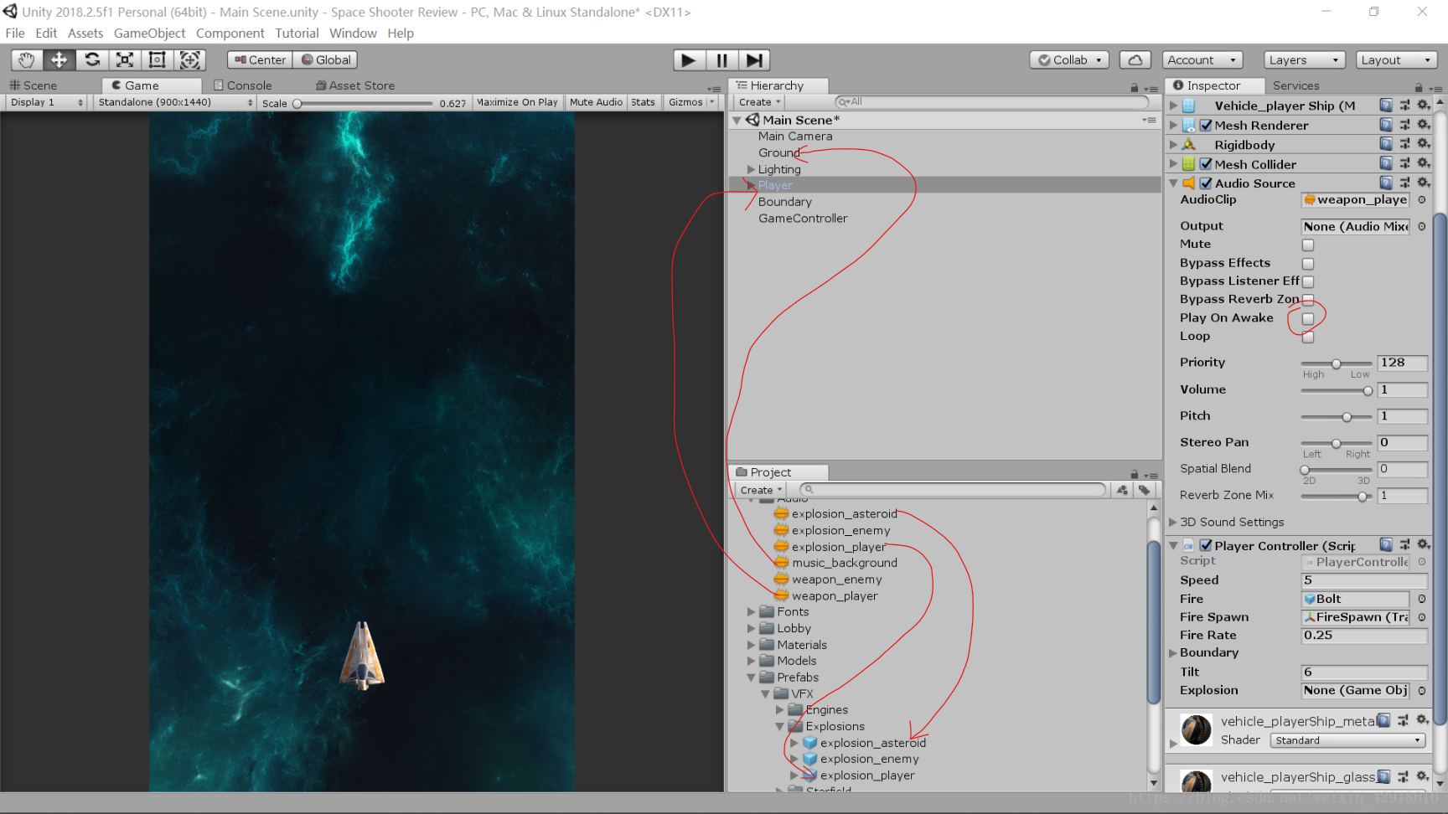Expand the Fonts folder
The width and height of the screenshot is (1448, 814).
751,612
